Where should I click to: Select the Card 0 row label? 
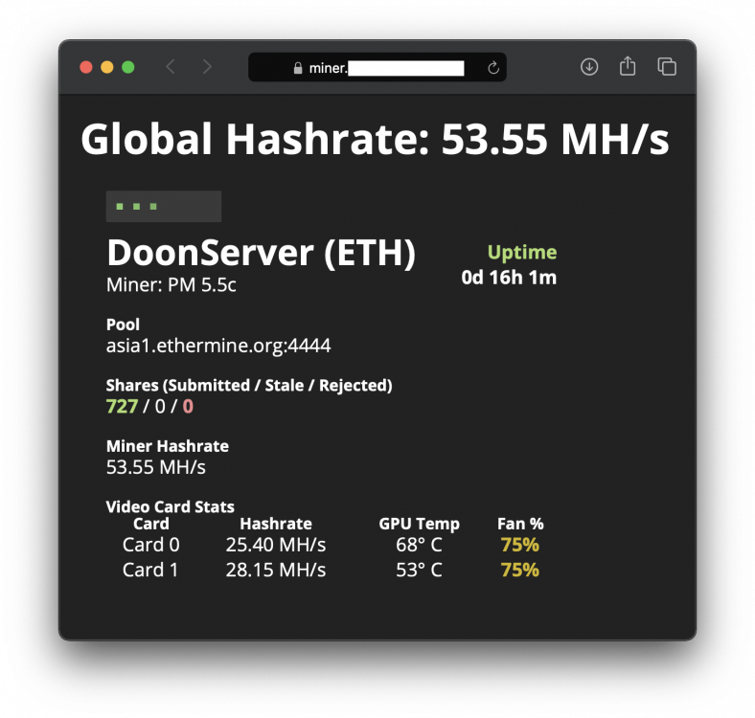point(150,546)
